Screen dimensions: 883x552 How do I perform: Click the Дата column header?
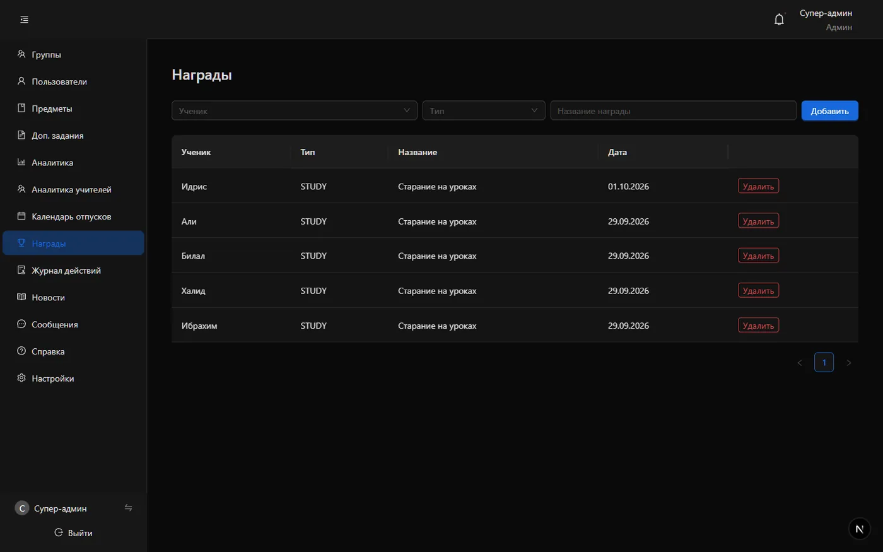pos(662,152)
